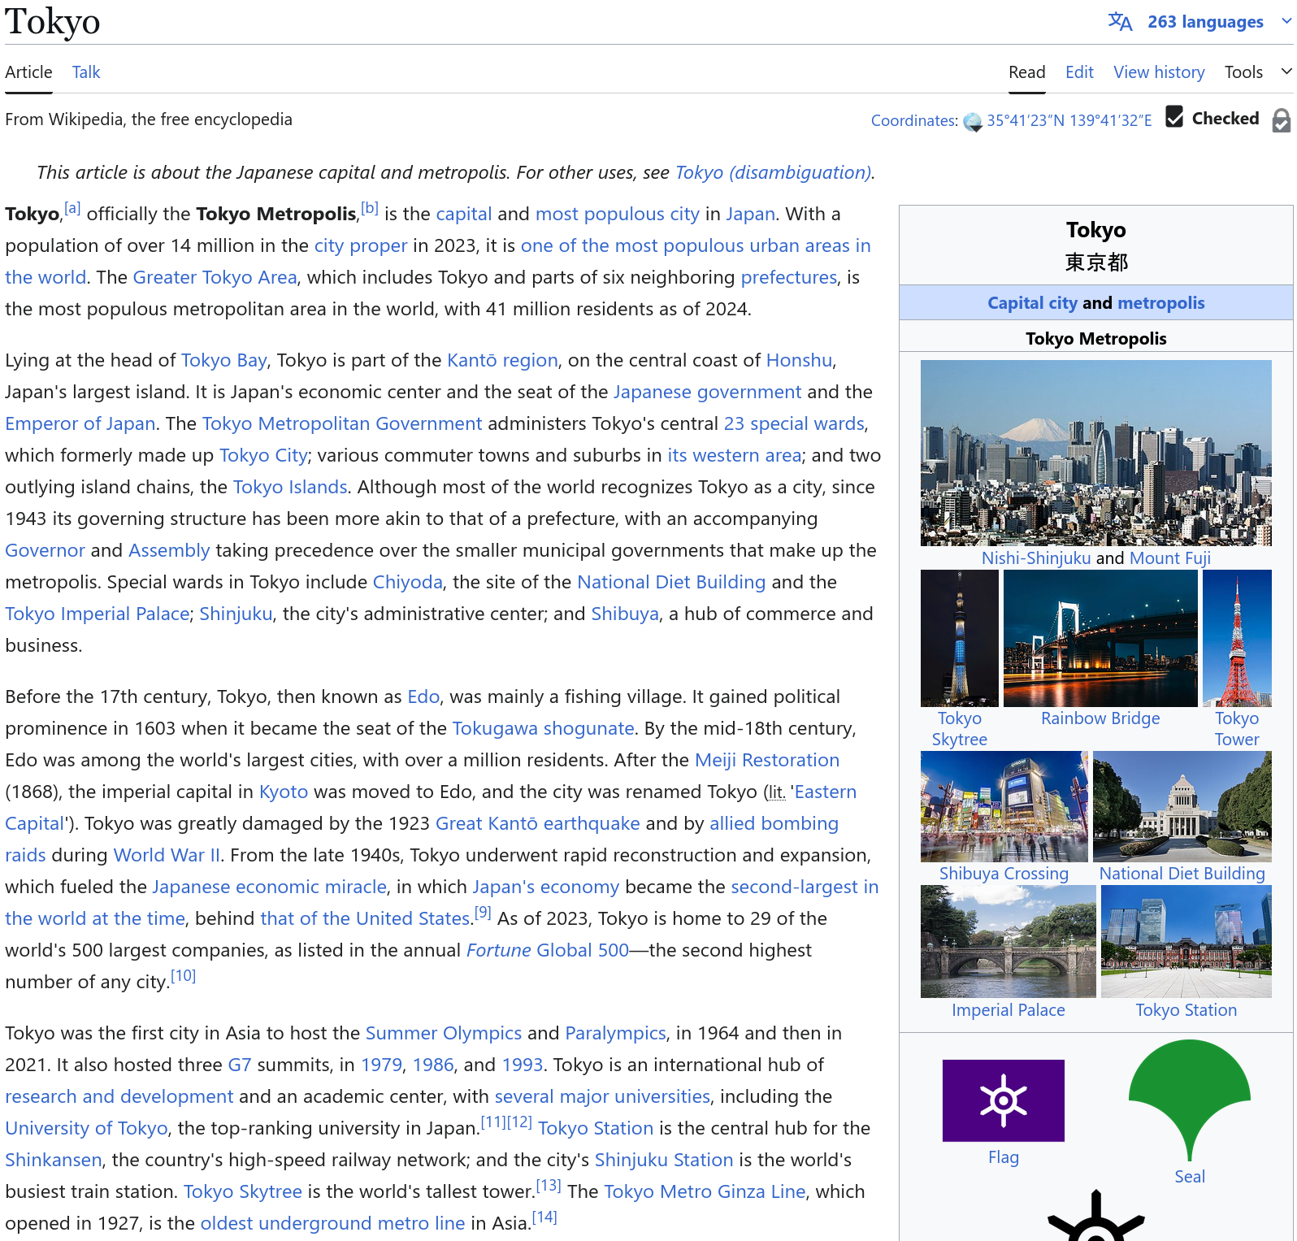Click the language translate icon
Image resolution: width=1297 pixels, height=1241 pixels.
click(x=1120, y=22)
